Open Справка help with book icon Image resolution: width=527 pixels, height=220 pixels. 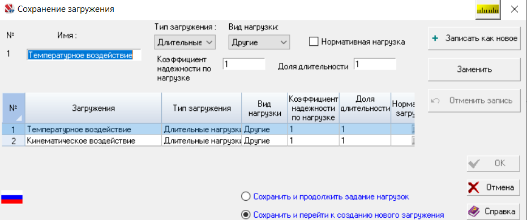point(493,212)
